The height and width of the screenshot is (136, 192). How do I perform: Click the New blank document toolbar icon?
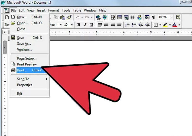(7, 17)
